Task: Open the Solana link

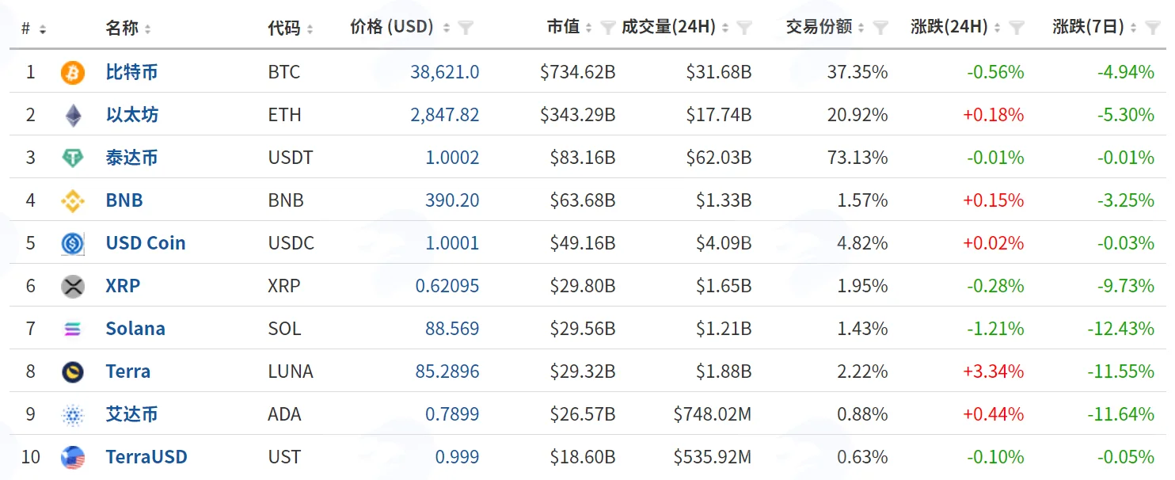Action: pos(135,329)
